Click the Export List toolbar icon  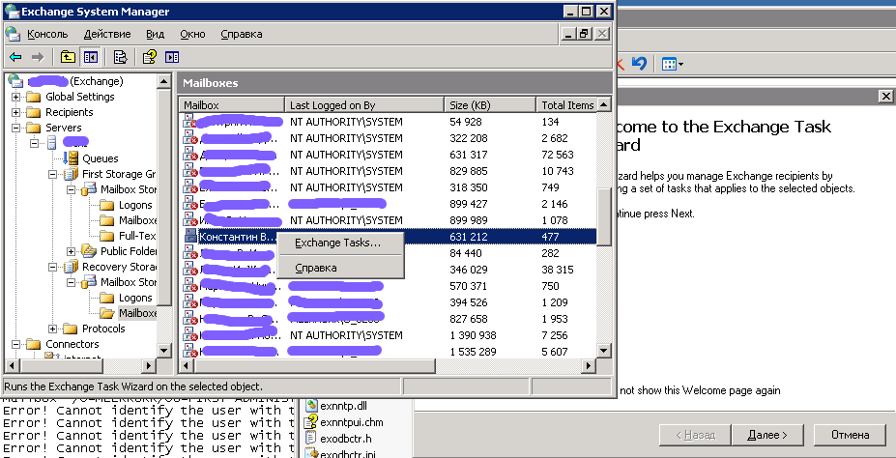click(x=120, y=57)
